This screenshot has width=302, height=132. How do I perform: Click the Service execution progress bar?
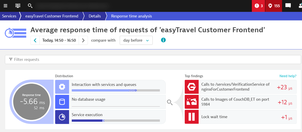pyautogui.click(x=116, y=121)
